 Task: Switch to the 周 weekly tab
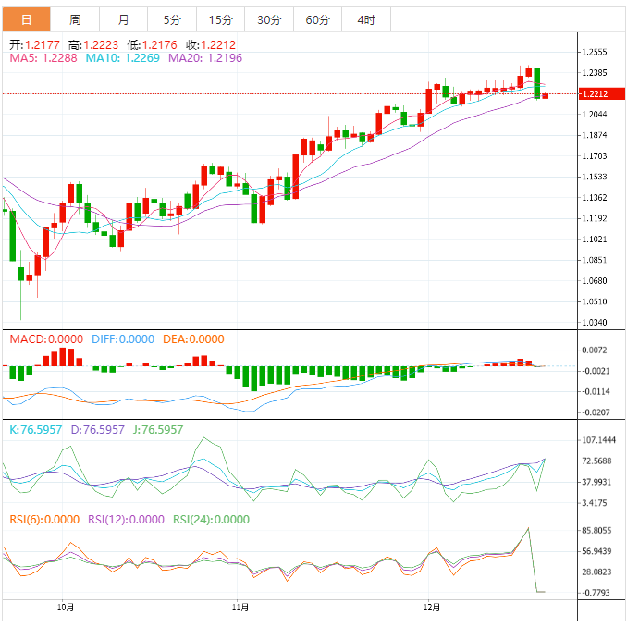pos(75,19)
